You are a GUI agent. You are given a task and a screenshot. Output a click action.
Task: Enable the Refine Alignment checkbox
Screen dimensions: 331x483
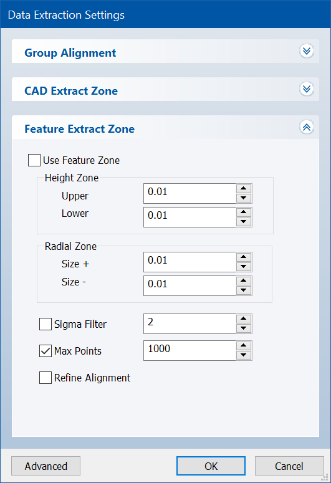click(x=46, y=378)
